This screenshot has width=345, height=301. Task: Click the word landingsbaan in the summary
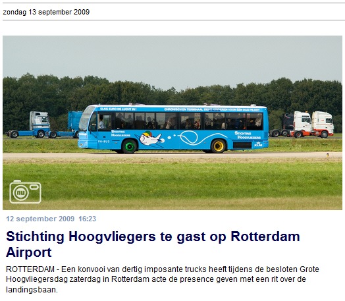[x=32, y=290]
